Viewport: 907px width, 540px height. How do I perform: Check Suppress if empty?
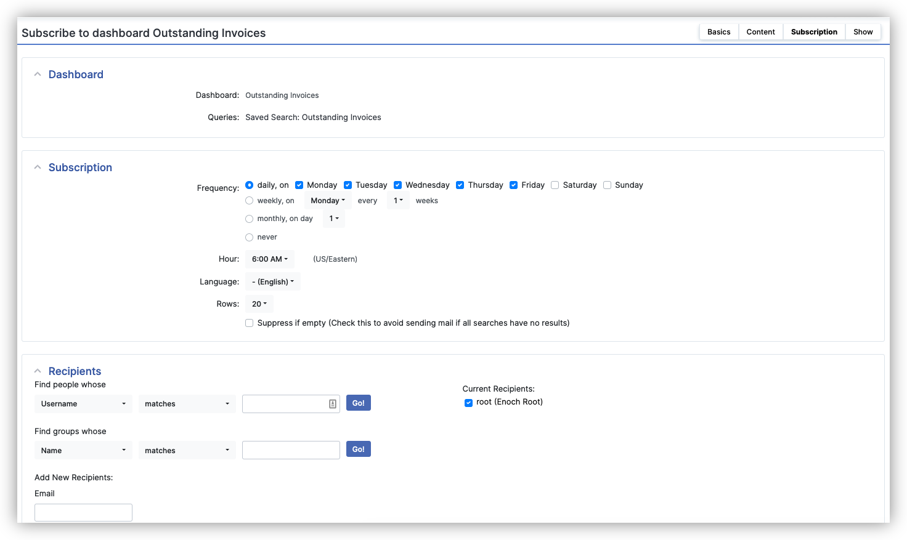(x=249, y=323)
